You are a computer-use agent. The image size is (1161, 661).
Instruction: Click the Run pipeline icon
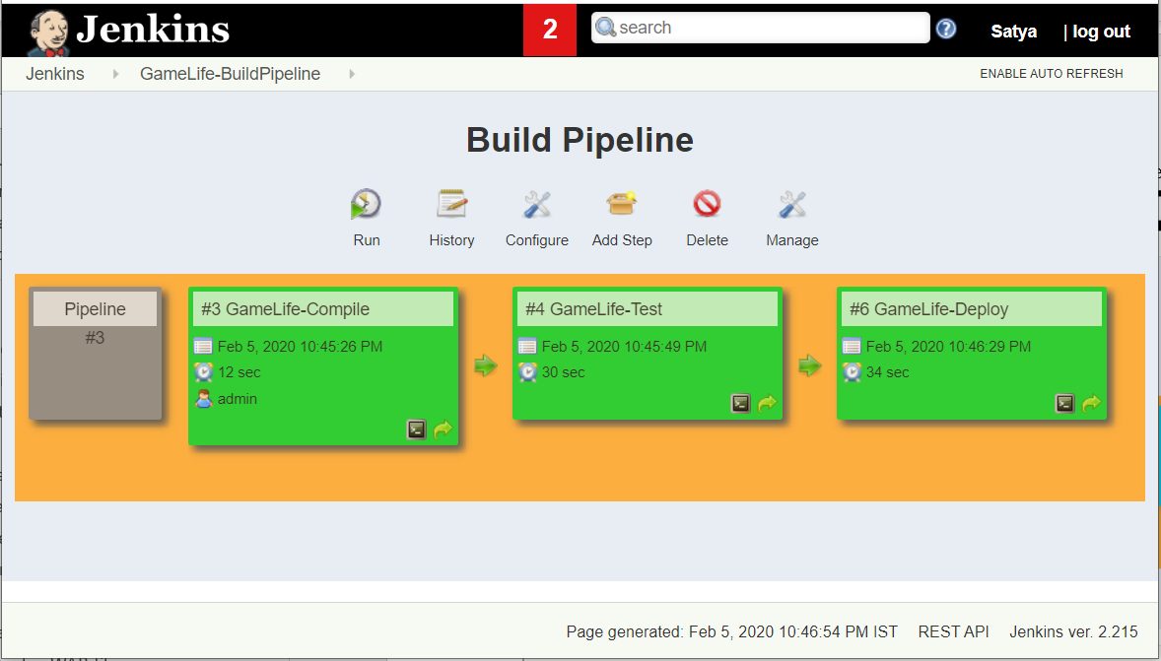(x=366, y=205)
